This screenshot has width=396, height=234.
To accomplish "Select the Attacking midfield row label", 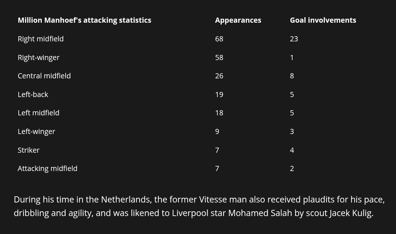I will (48, 168).
